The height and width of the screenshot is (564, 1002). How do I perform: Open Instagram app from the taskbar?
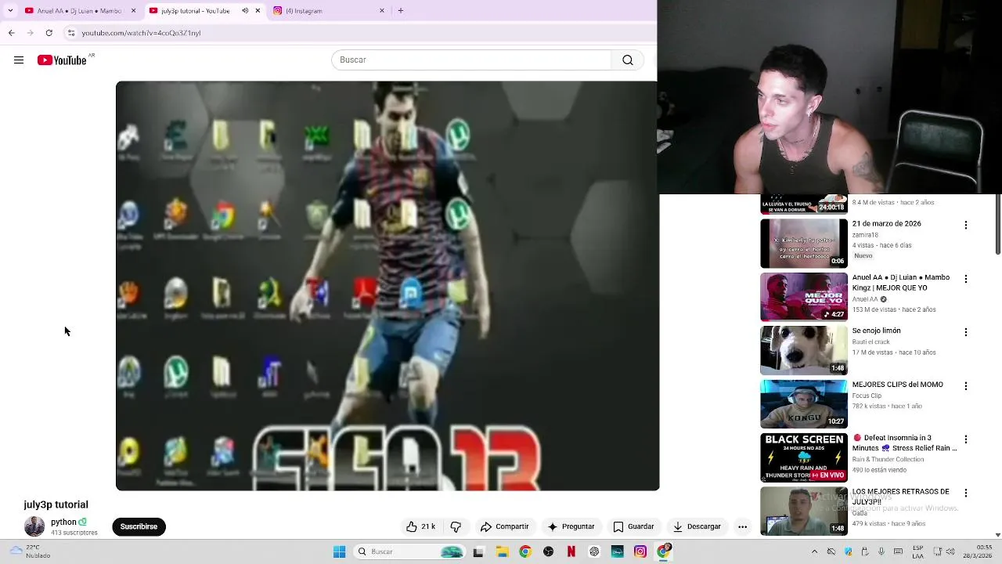[x=640, y=551]
